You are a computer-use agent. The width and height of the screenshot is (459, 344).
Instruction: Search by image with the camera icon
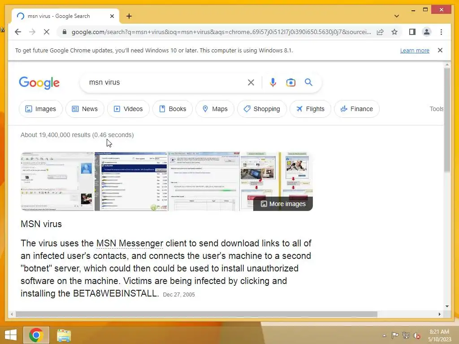pyautogui.click(x=290, y=82)
